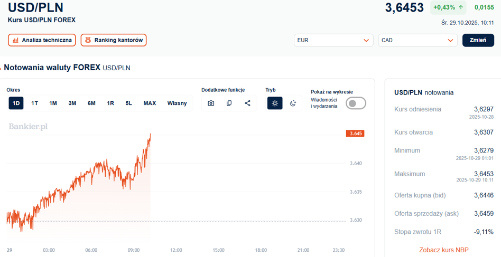Switch to dark mode moon icon
501x257 pixels.
coord(293,103)
